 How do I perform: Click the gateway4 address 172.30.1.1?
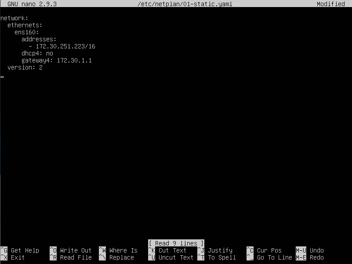(74, 60)
